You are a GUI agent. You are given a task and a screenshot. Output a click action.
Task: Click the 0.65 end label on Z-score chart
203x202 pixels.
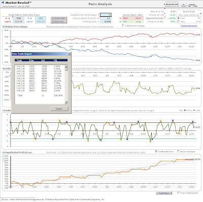(198, 127)
